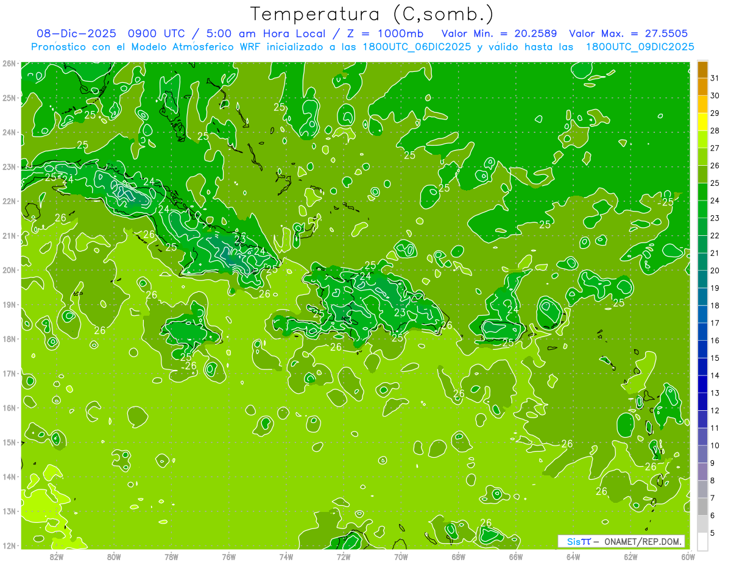This screenshot has width=731, height=565.
Task: Click legend color band between 30 and 31
Action: 702,87
